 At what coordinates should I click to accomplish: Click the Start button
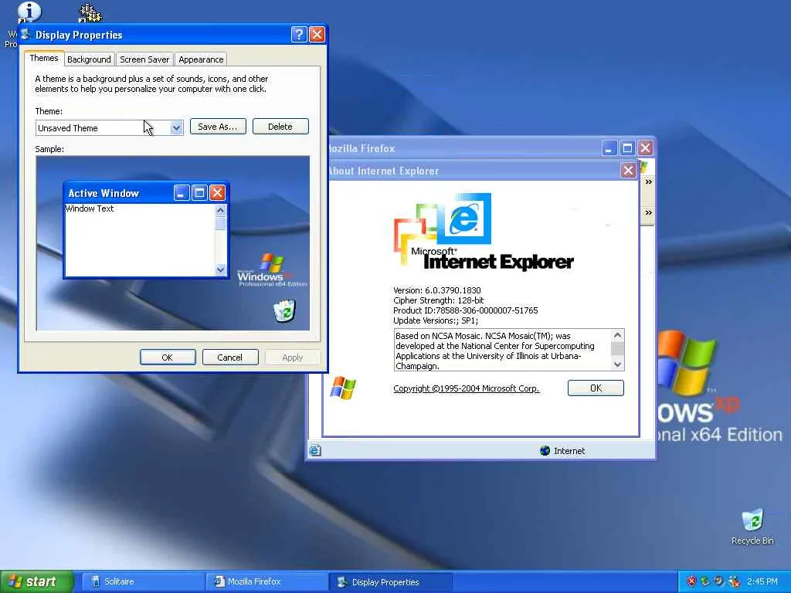[x=36, y=581]
